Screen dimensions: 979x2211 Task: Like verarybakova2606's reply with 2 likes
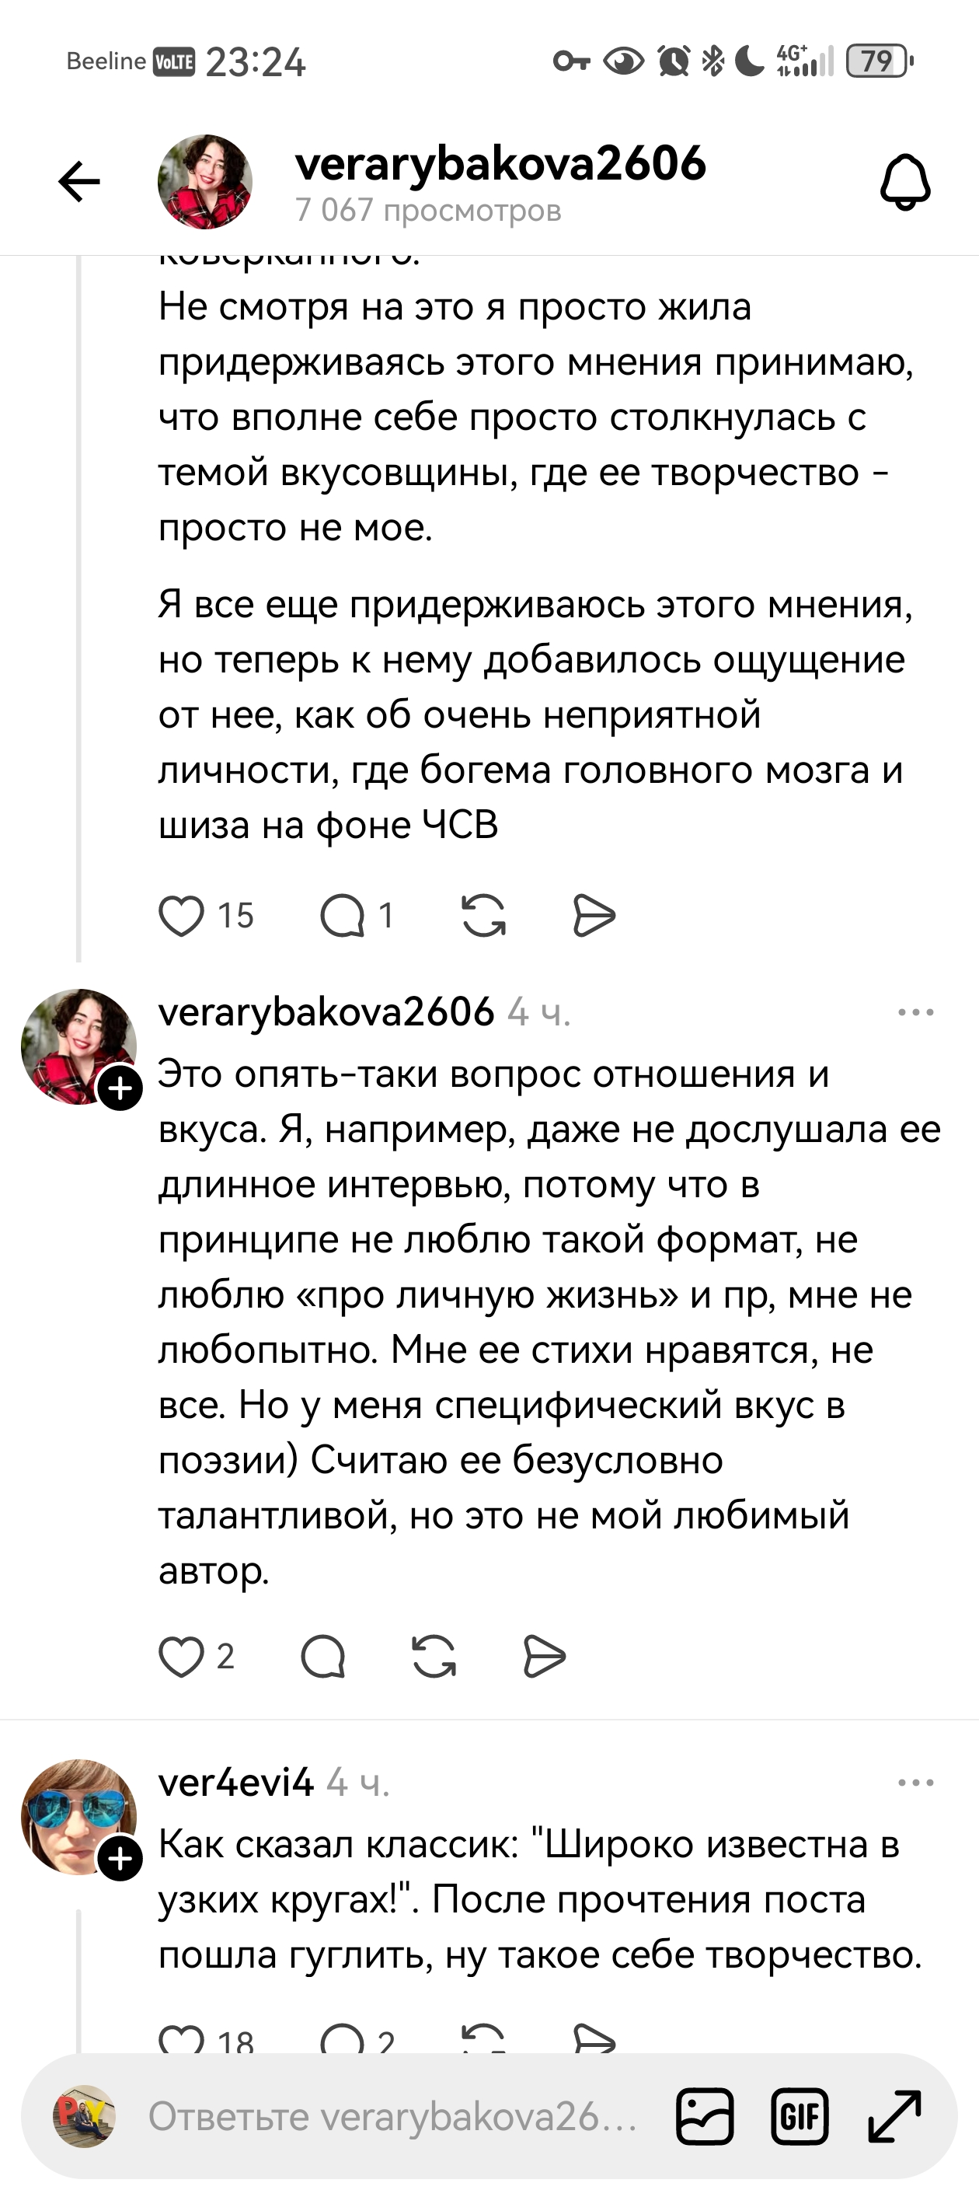click(182, 1656)
